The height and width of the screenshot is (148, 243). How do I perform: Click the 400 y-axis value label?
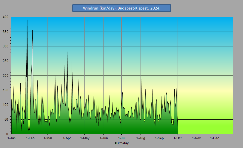[6, 17]
